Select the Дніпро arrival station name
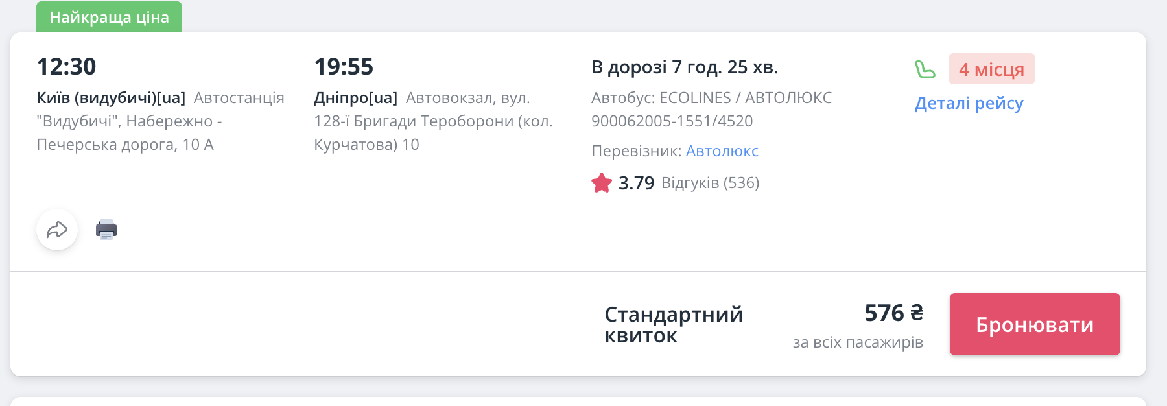The height and width of the screenshot is (406, 1167). tap(355, 98)
